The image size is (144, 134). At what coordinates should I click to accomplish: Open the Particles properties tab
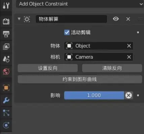click(6, 113)
